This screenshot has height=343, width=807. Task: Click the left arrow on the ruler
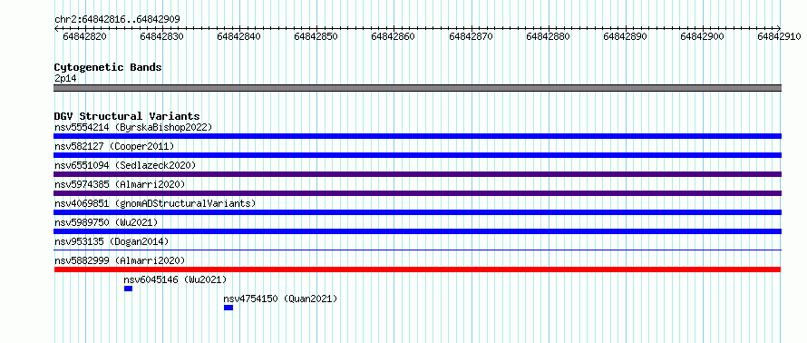(56, 28)
